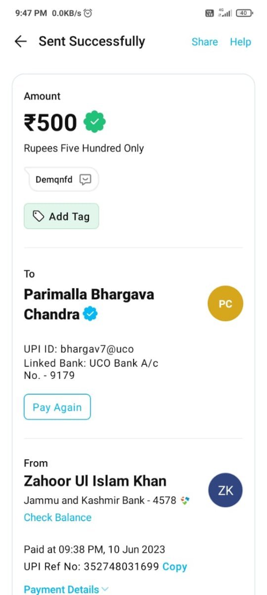The image size is (267, 595).
Task: Tap the chevron next to Payment Details
Action: (x=105, y=590)
